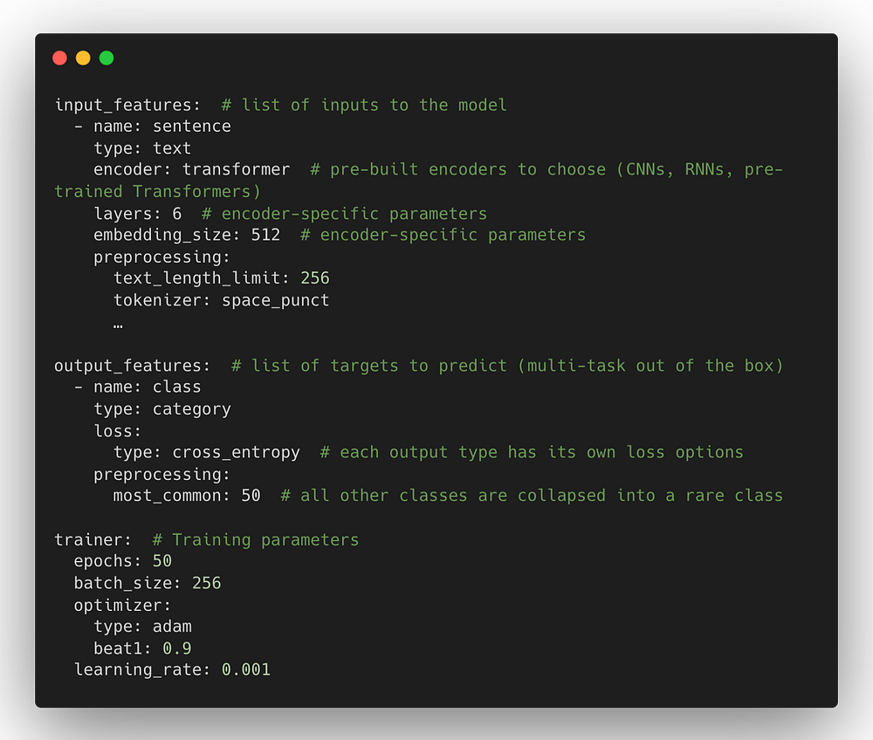The height and width of the screenshot is (740, 873).
Task: Click the batch_size value 256
Action: pyautogui.click(x=206, y=583)
